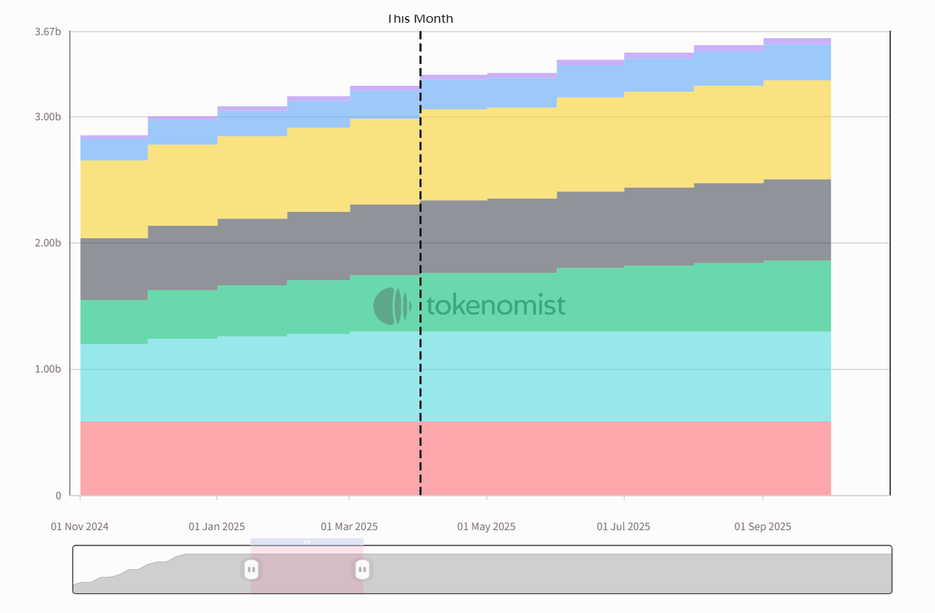Click the 2.00b y-axis label
Viewport: 935px width, 613px height.
tap(48, 243)
